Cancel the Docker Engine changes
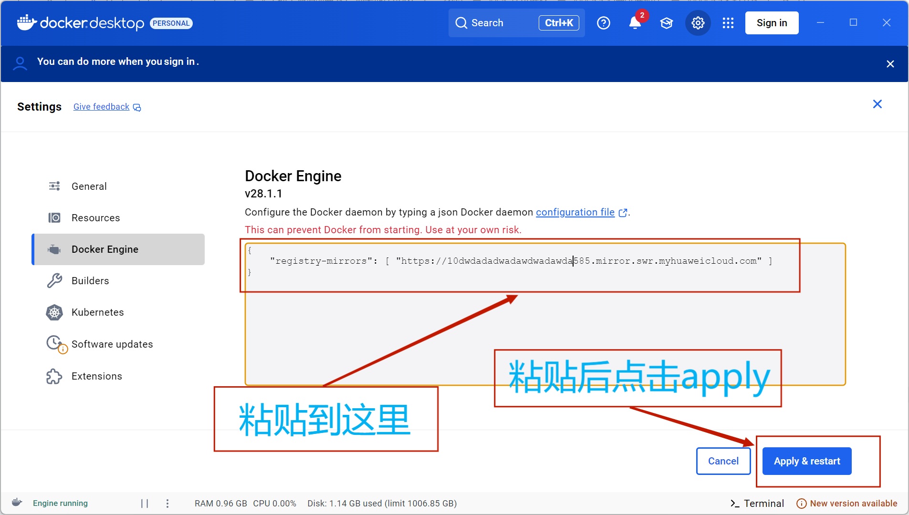The width and height of the screenshot is (909, 515). 723,461
